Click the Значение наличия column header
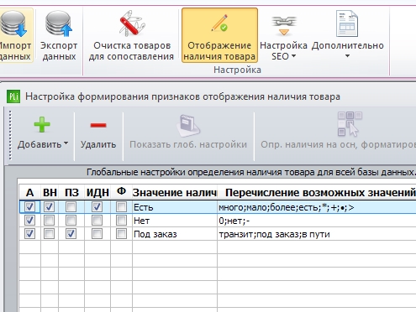This screenshot has width=416, height=312. pyautogui.click(x=175, y=192)
